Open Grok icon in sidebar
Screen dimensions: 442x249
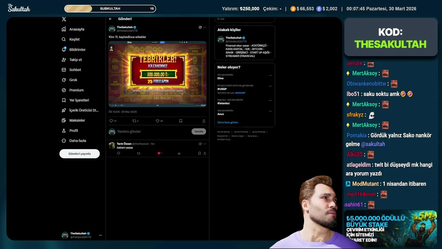point(64,80)
